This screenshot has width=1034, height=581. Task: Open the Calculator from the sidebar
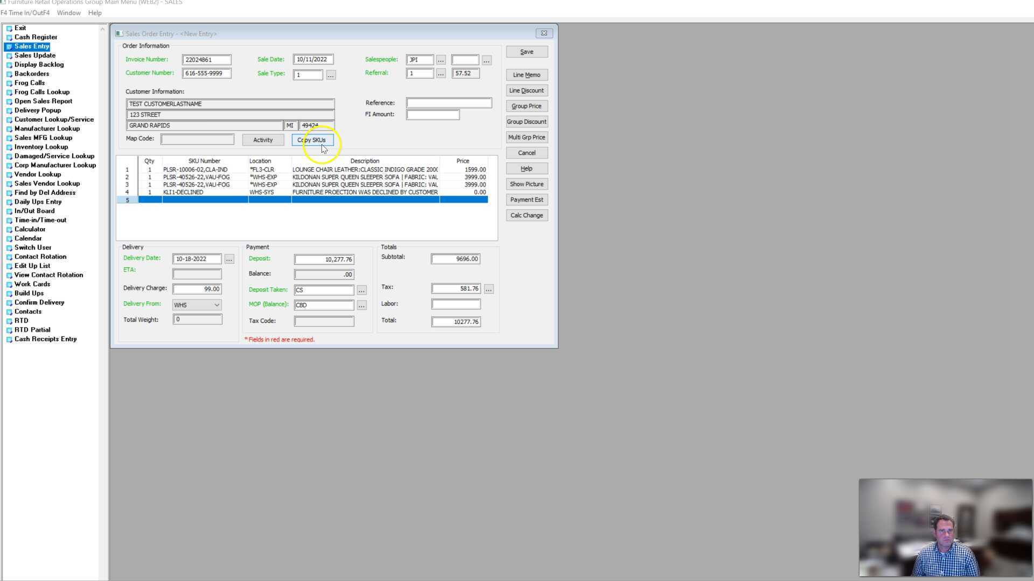click(30, 229)
